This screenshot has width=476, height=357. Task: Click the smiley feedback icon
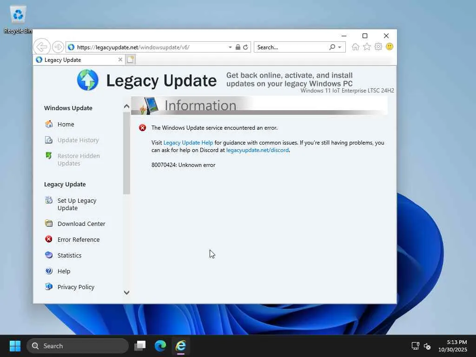(390, 47)
